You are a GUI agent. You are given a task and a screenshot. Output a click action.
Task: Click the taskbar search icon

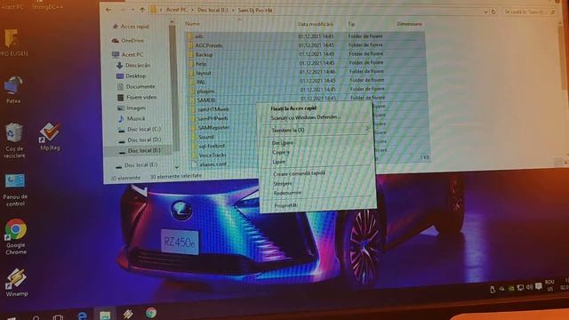pyautogui.click(x=36, y=318)
